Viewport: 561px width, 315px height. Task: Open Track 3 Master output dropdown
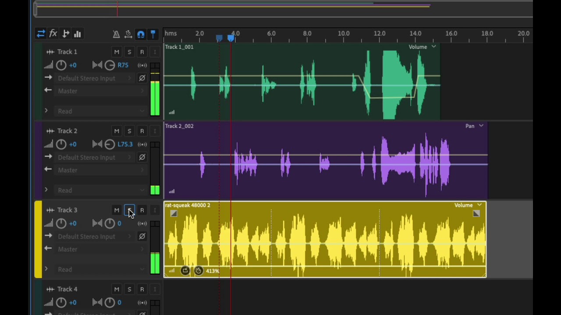[100, 249]
